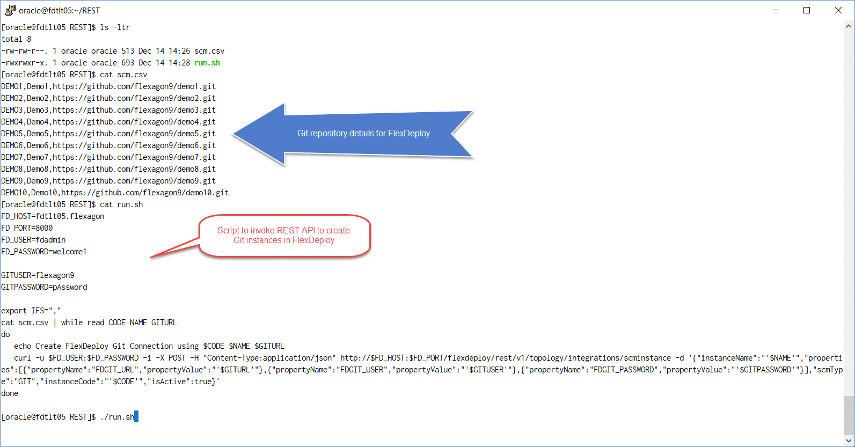Image resolution: width=855 pixels, height=447 pixels.
Task: Click the ./run.sh command at prompt
Action: (117, 417)
